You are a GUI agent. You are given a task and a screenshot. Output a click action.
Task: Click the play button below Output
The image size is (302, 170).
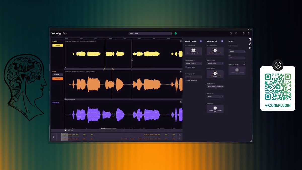click(66, 130)
